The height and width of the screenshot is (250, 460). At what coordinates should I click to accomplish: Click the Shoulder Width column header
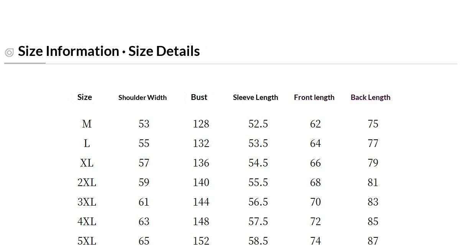tap(142, 98)
